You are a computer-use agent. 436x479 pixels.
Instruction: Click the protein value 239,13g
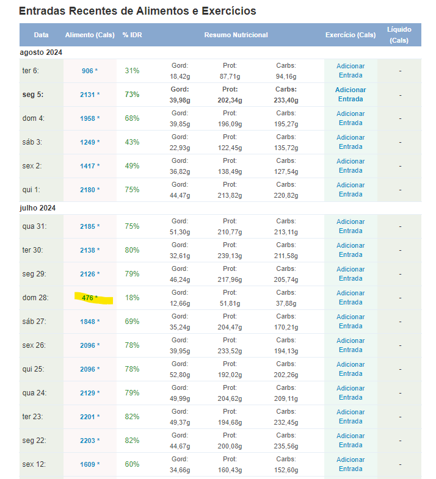pos(230,256)
